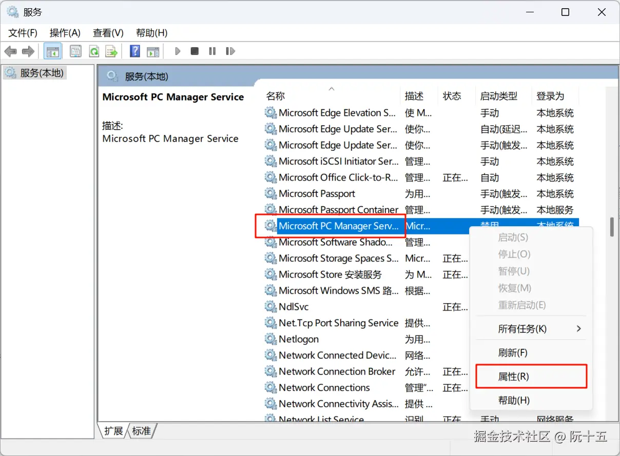This screenshot has width=620, height=456.
Task: Click the gear icon beside Network Connection Broker
Action: 270,371
